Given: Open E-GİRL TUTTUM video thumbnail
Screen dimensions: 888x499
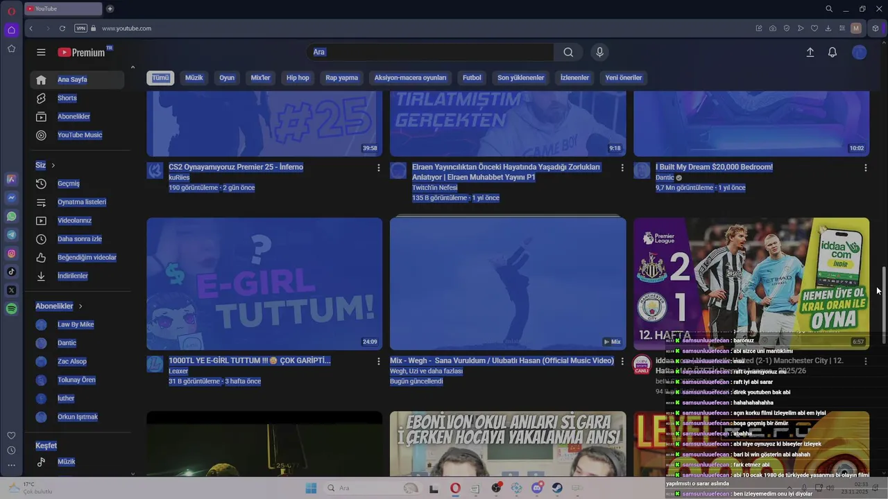Looking at the screenshot, I should (264, 284).
